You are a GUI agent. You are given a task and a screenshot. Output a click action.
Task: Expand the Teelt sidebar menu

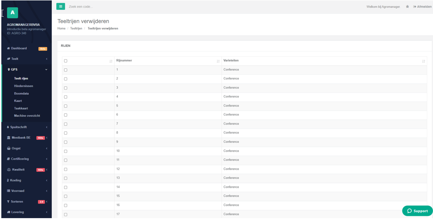(27, 59)
